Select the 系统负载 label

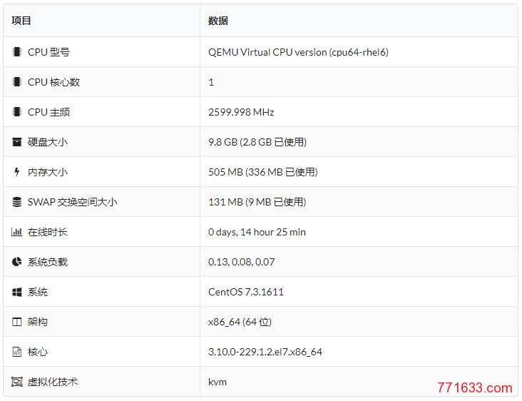pyautogui.click(x=48, y=262)
